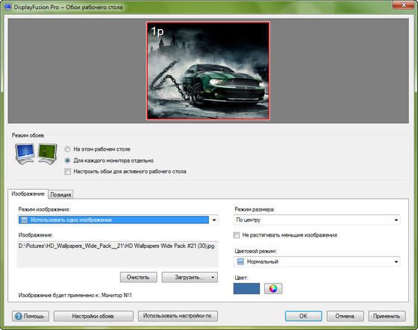
Task: Select the 'Для каждого монитора отдельно' radio button
Action: [x=67, y=161]
